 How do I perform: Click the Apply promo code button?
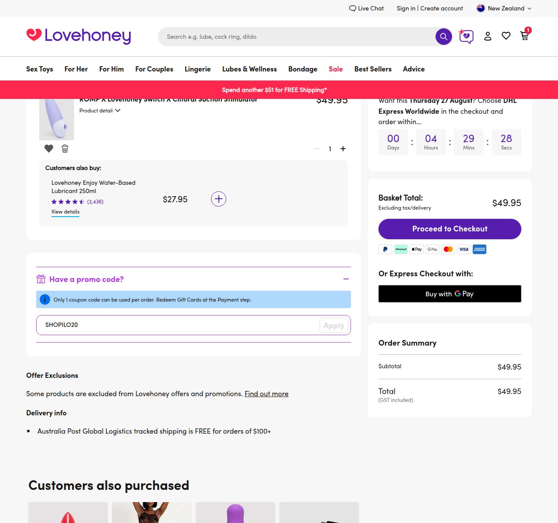point(334,326)
